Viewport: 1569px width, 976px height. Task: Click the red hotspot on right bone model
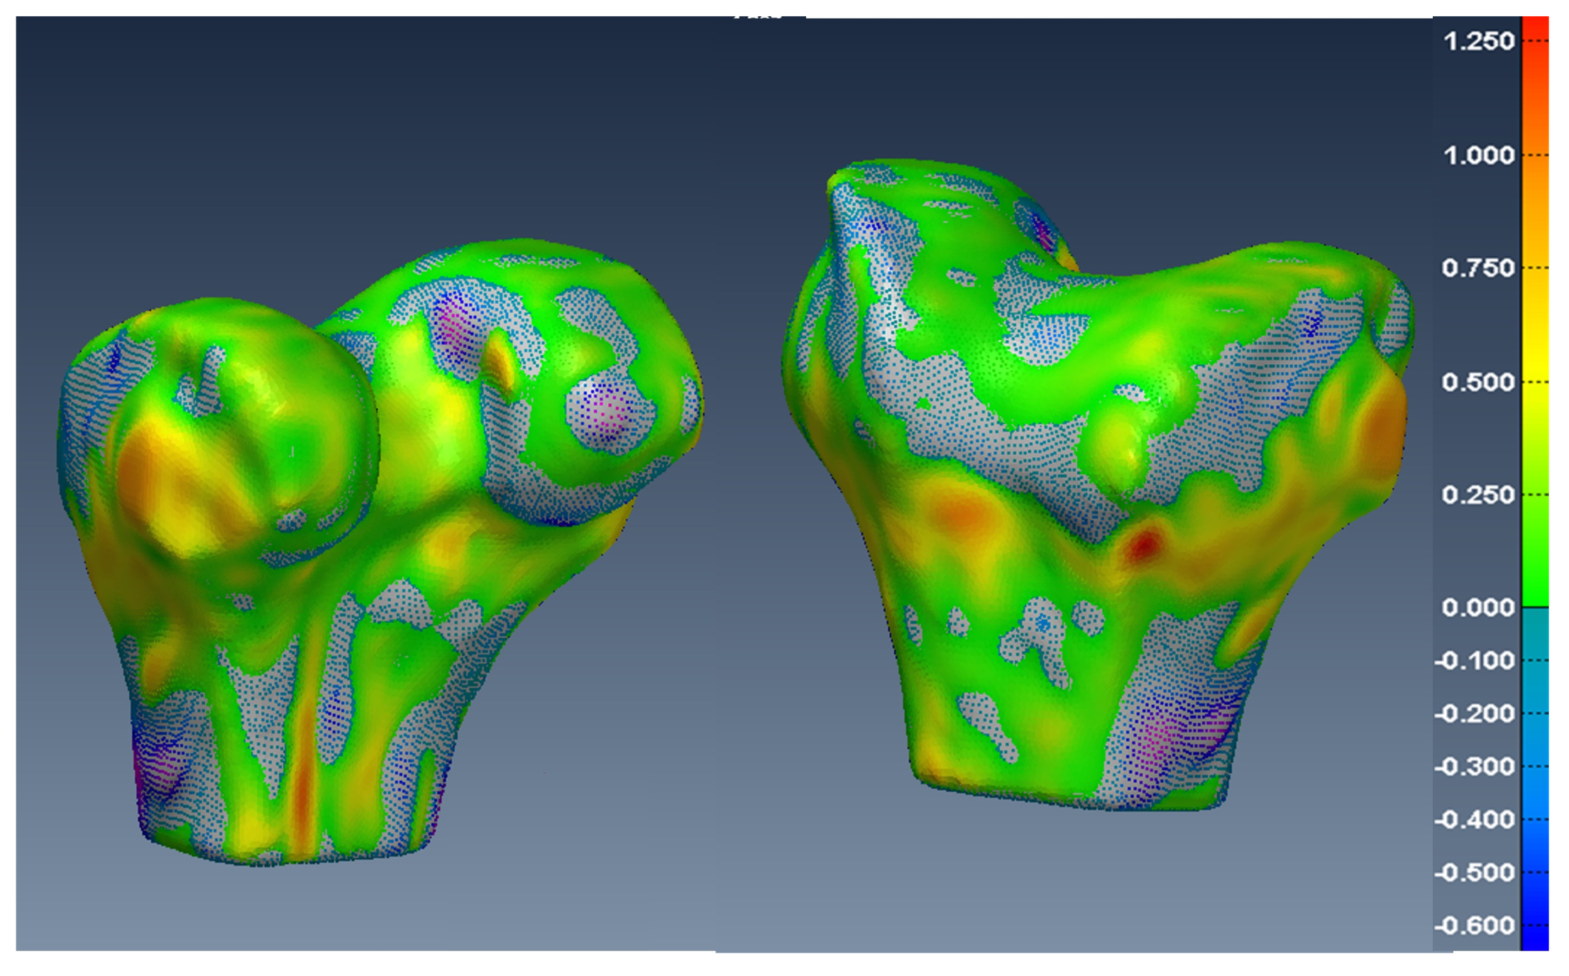(1144, 545)
